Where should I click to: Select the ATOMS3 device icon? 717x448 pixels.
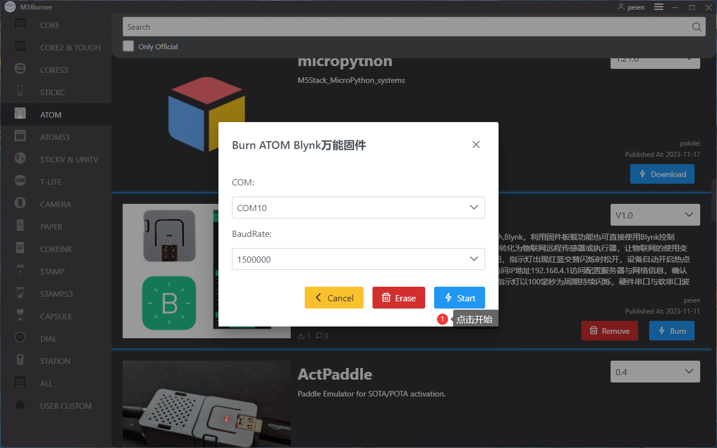click(20, 137)
